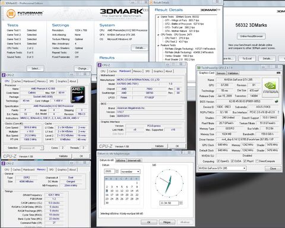Click the Bus Interface question mark in GPU-Z
This screenshot has width=285, height=228.
coord(278,112)
